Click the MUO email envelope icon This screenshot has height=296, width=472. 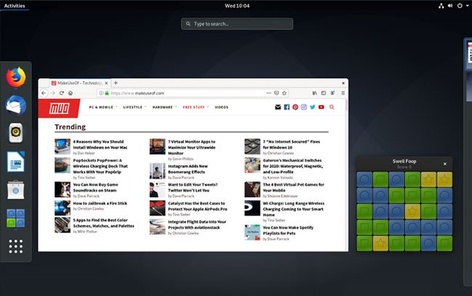278,107
